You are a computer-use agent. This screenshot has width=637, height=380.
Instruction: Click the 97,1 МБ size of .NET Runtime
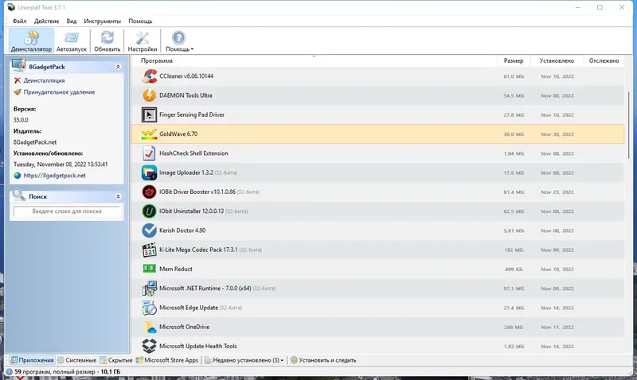[514, 289]
